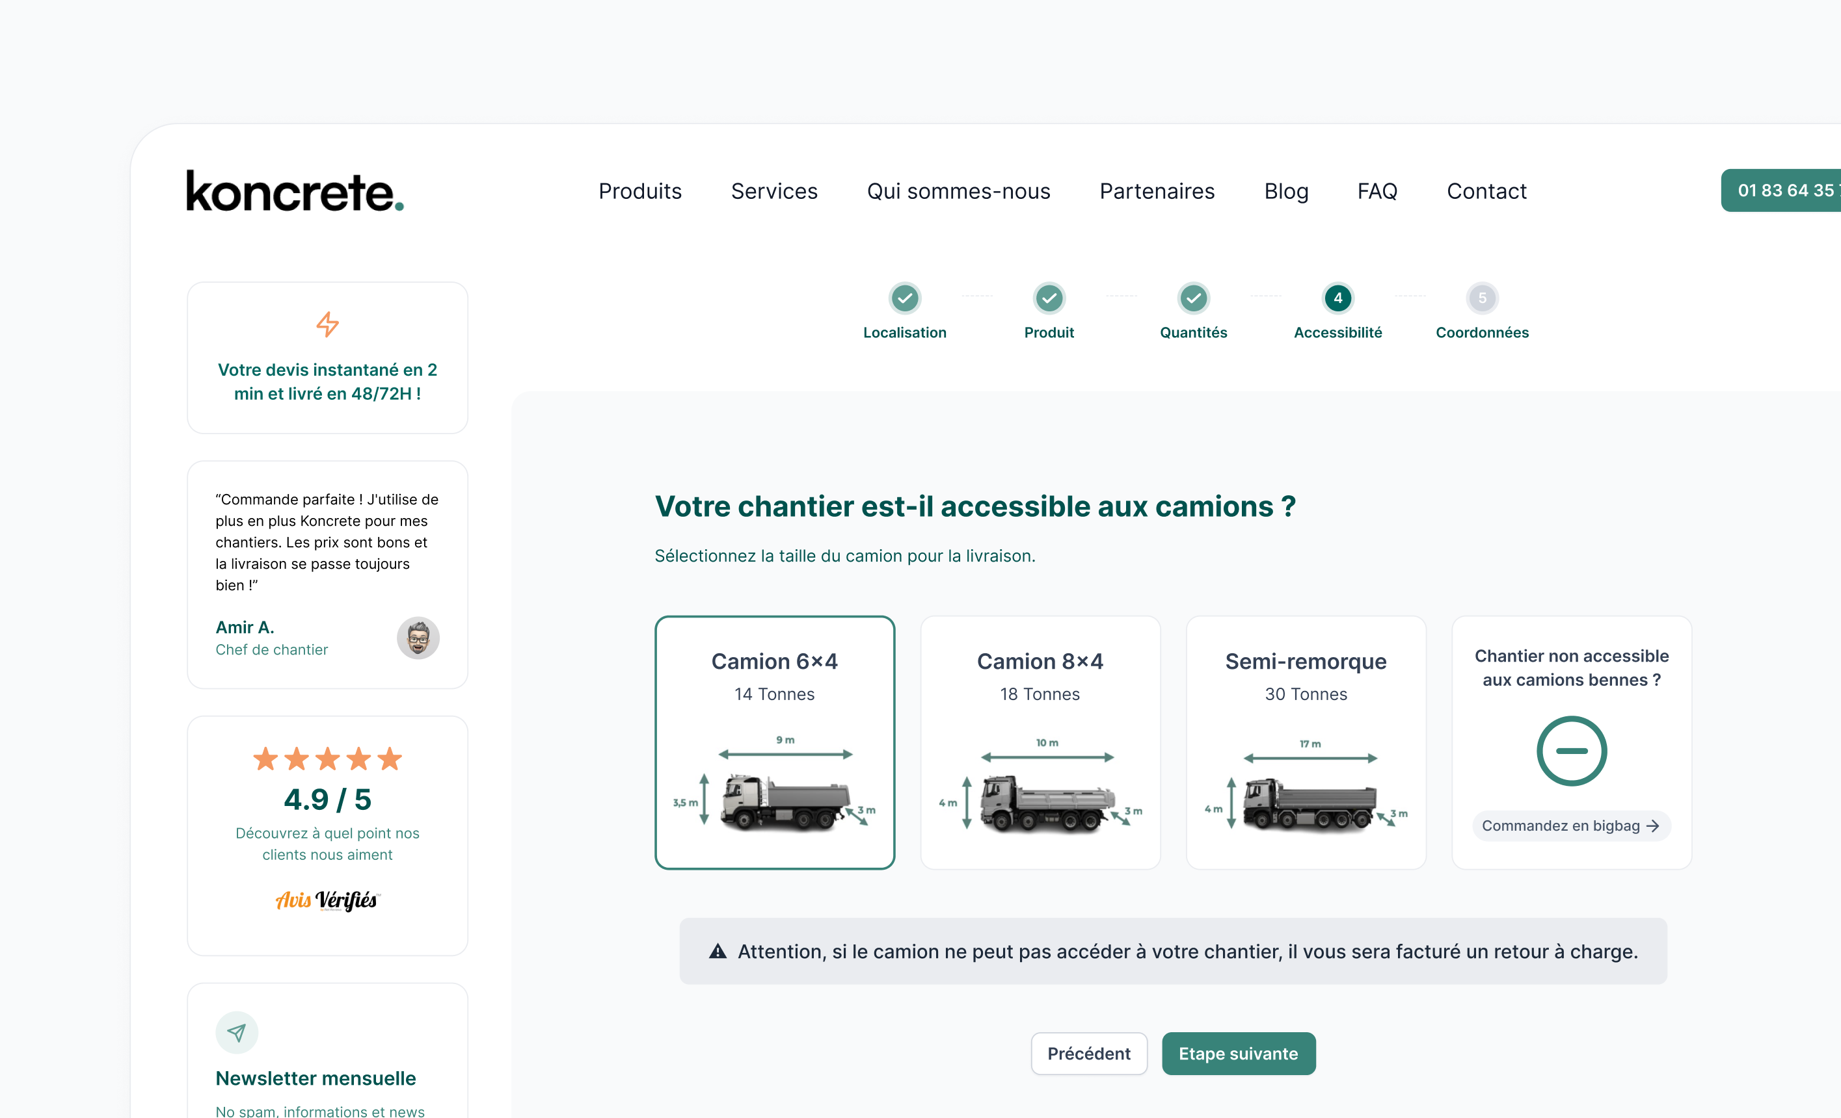The width and height of the screenshot is (1841, 1118).
Task: Open the Produits menu
Action: 639,191
